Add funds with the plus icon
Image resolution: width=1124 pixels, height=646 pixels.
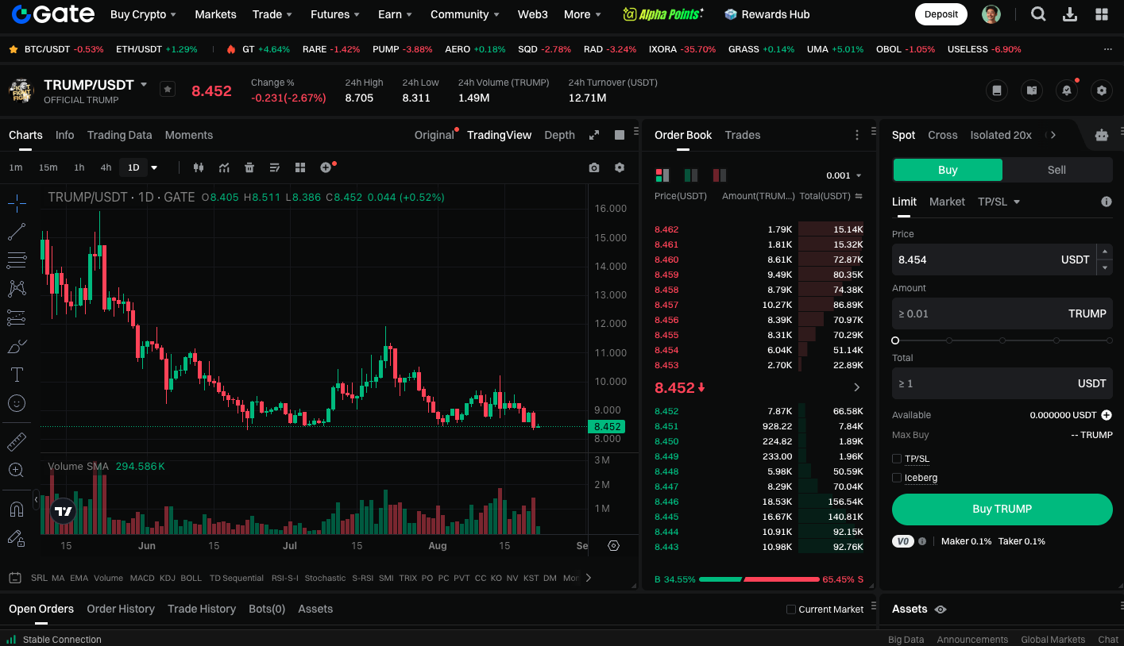(1107, 415)
